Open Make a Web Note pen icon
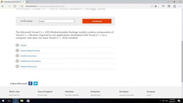This screenshot has height=103, width=183. 169,6
